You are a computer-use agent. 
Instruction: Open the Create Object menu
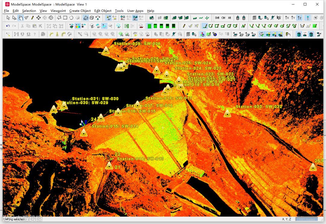pos(80,11)
